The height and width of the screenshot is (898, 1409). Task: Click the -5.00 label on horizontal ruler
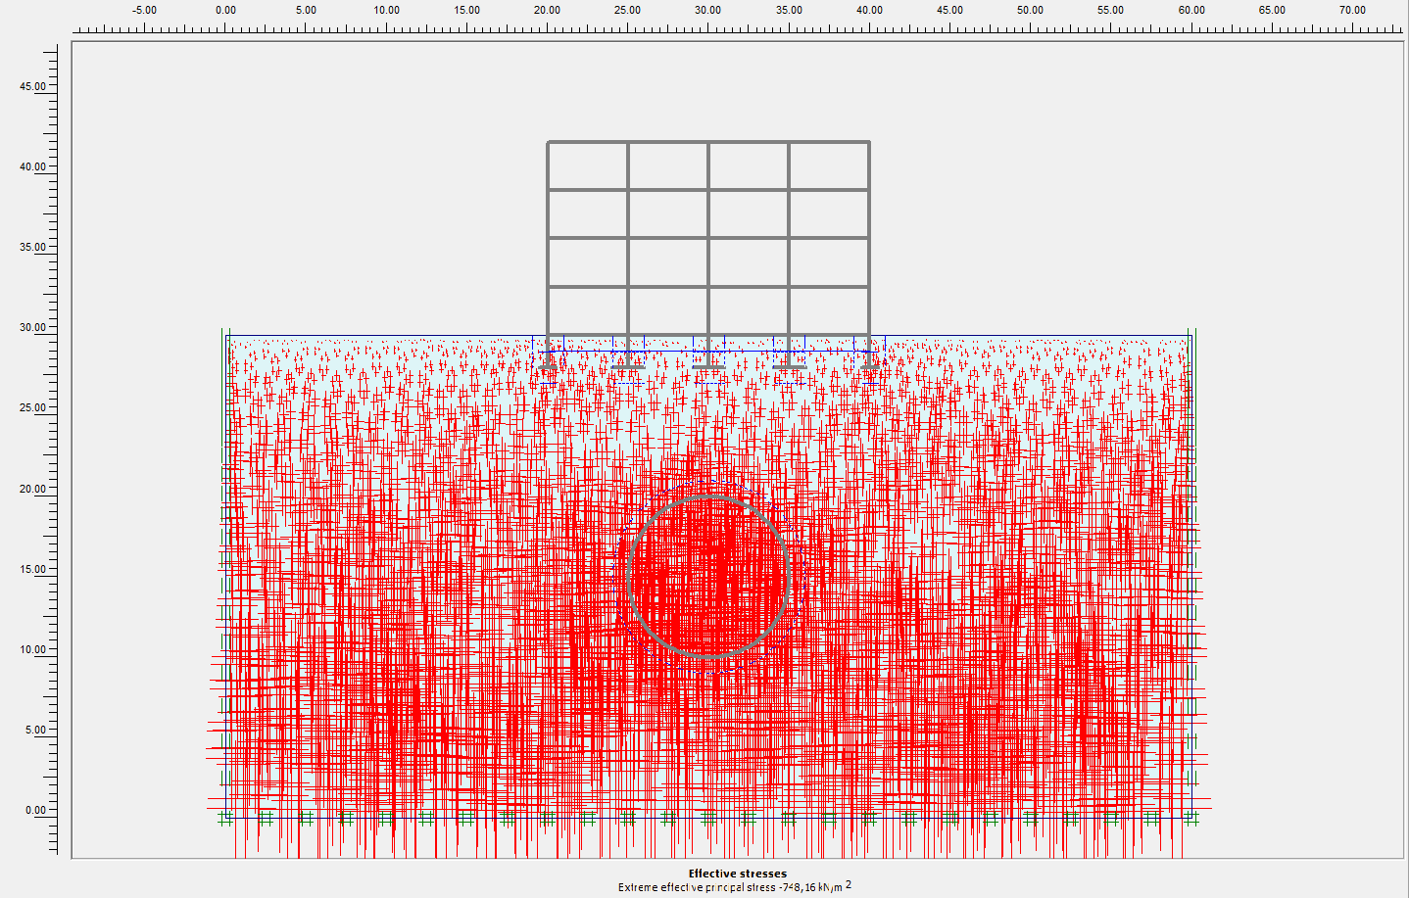[144, 10]
